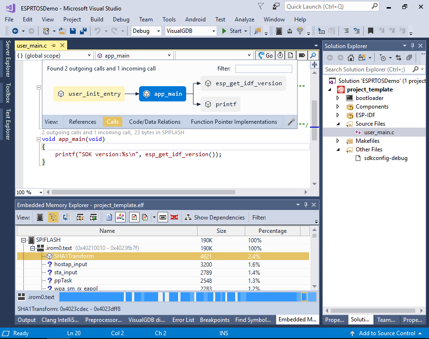Click the stopwatch icon in navigation bar

pyautogui.click(x=280, y=56)
